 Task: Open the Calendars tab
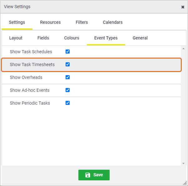click(x=113, y=22)
